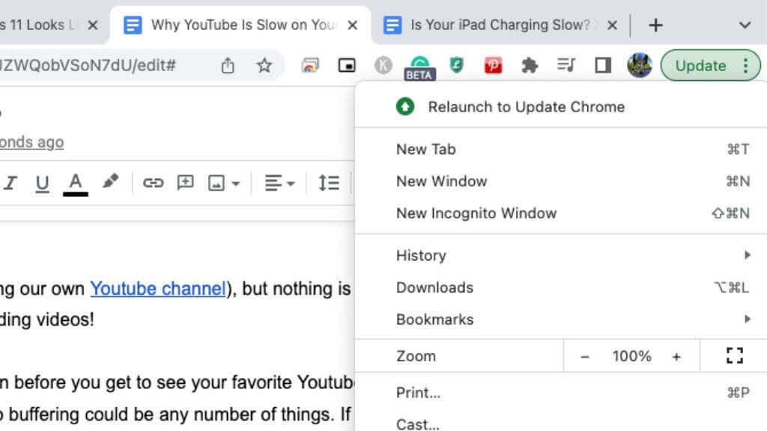
Task: Toggle underline formatting in Docs toolbar
Action: pyautogui.click(x=42, y=183)
